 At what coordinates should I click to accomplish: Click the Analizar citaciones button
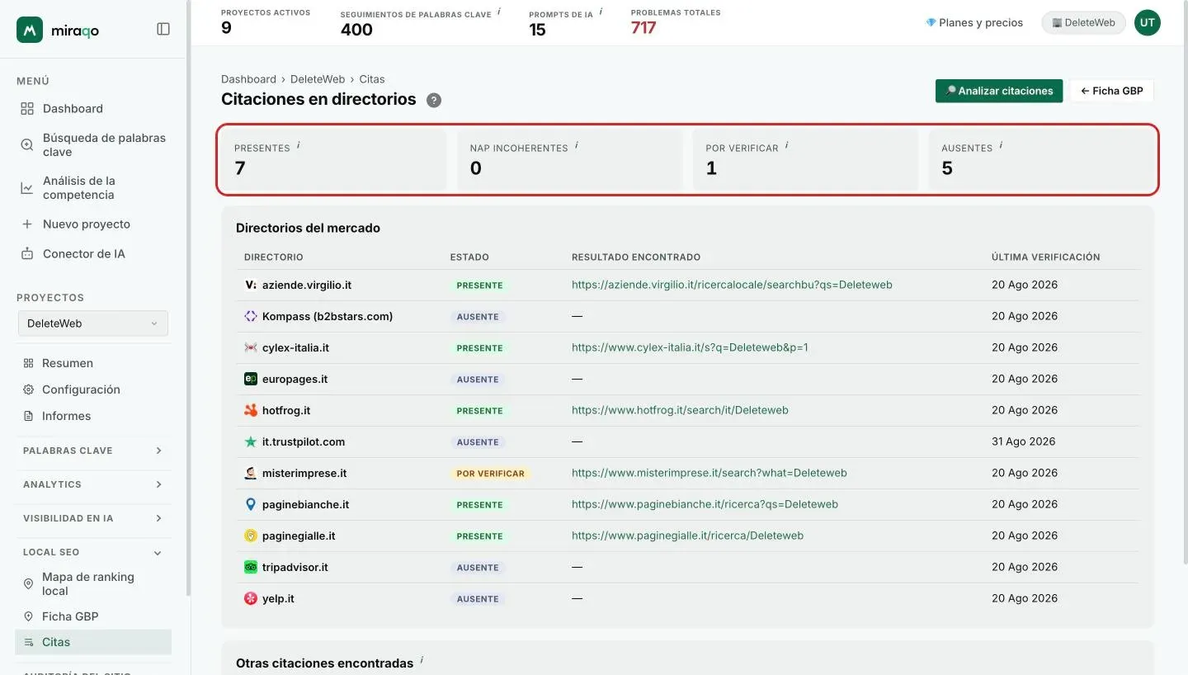click(999, 91)
